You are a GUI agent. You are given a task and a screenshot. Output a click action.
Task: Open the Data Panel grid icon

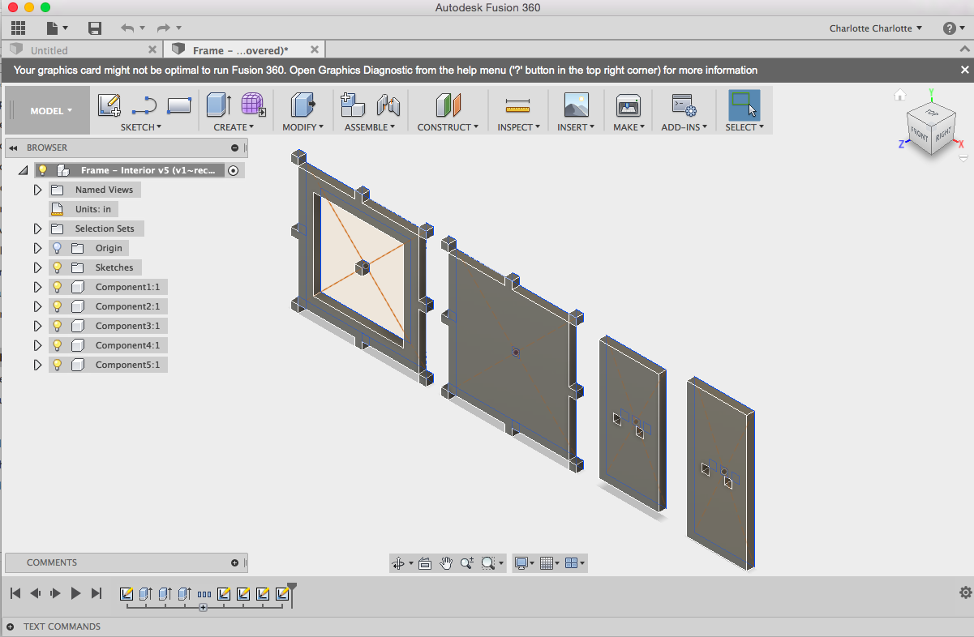(18, 28)
